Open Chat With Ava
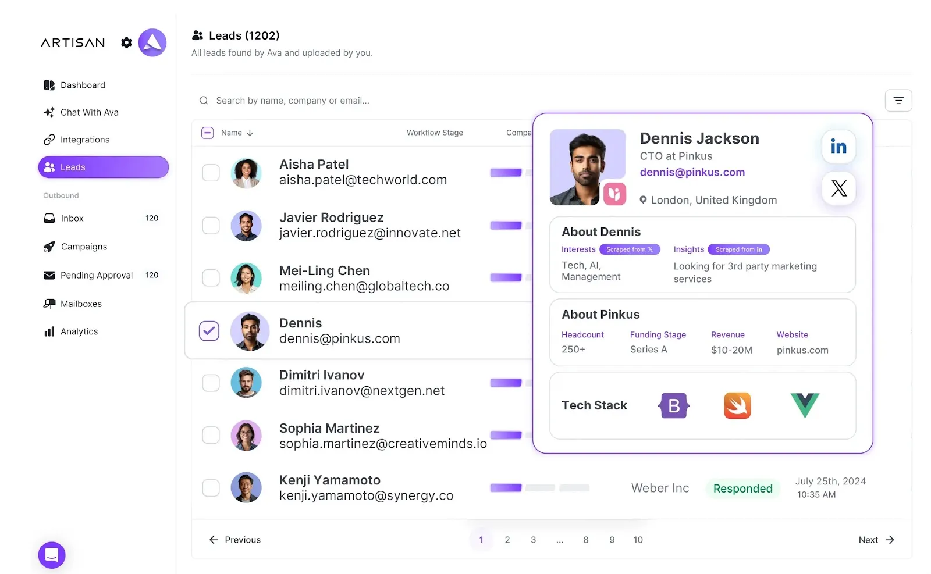 [x=81, y=112]
